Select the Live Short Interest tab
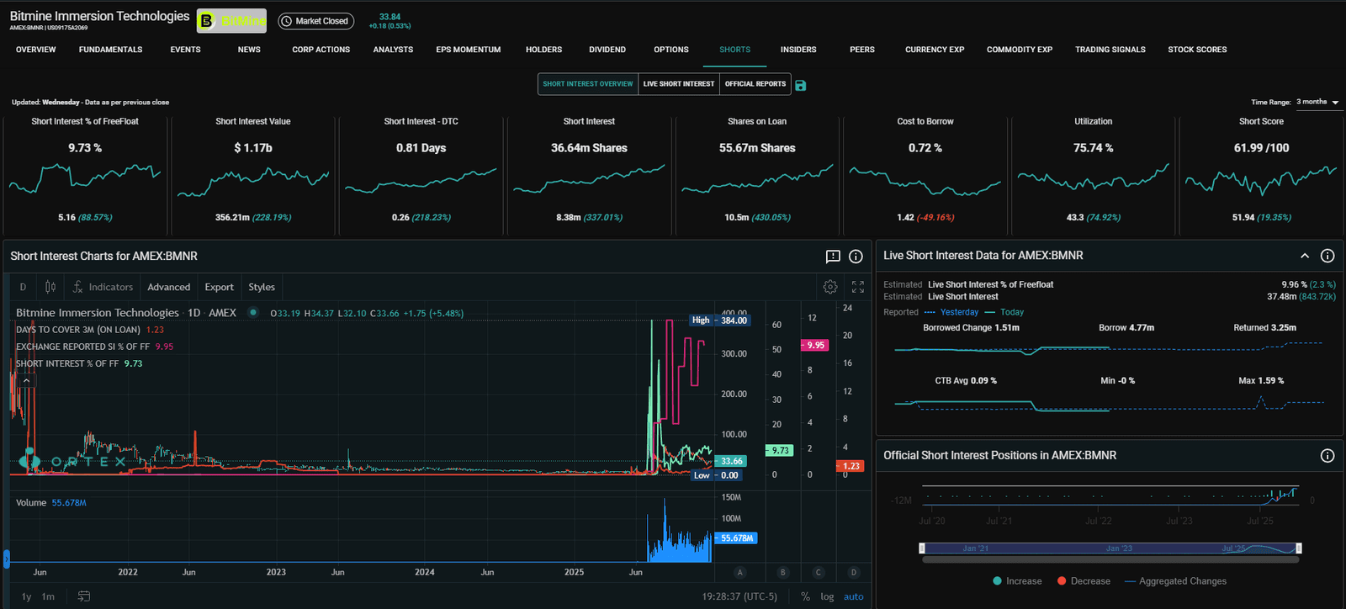The width and height of the screenshot is (1346, 609). [x=678, y=84]
